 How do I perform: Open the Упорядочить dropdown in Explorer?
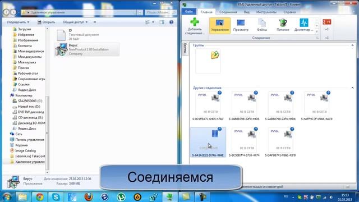[18, 22]
